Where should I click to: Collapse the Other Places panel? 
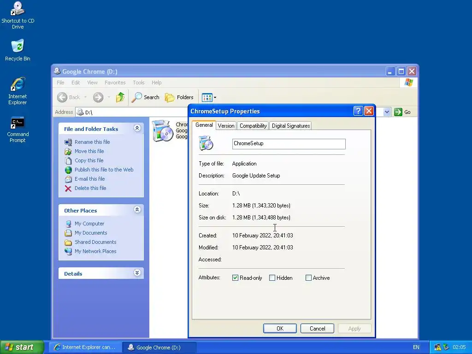pos(137,210)
